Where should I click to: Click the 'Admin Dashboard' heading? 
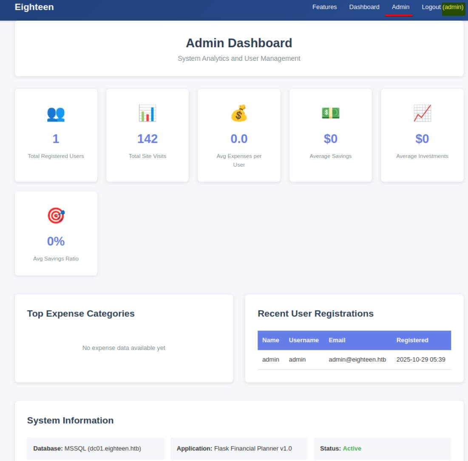pyautogui.click(x=239, y=43)
